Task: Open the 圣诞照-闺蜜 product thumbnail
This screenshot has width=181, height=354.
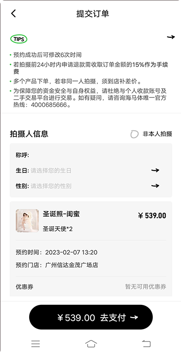Action: click(27, 221)
